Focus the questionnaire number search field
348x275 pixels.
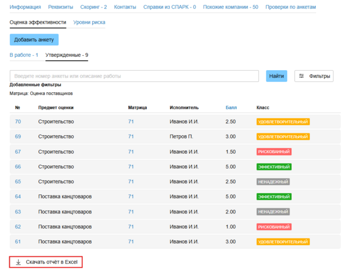coord(134,76)
